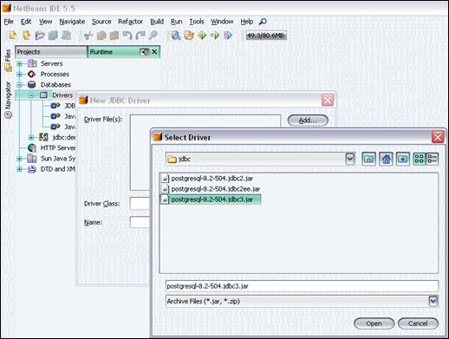This screenshot has height=339, width=449.
Task: Collapse the Drivers tree node
Action: pyautogui.click(x=31, y=95)
